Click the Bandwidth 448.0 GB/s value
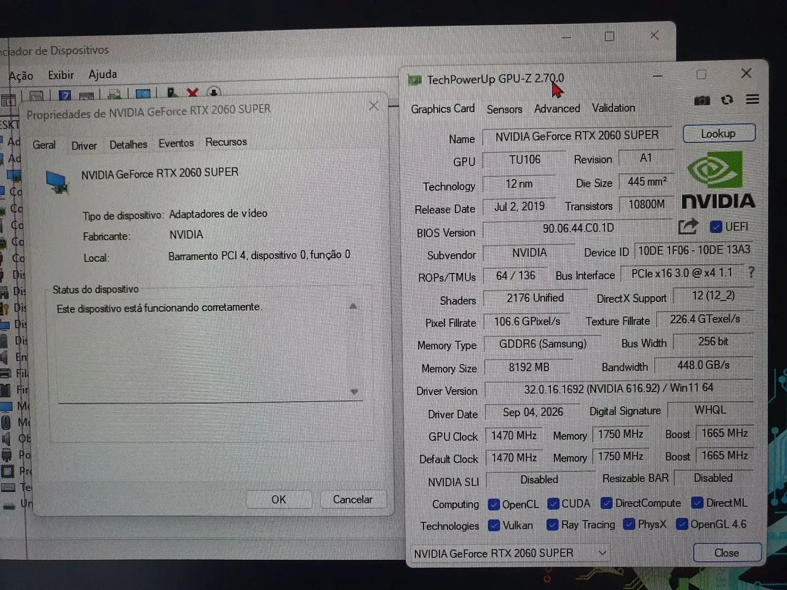787x590 pixels. [x=703, y=366]
